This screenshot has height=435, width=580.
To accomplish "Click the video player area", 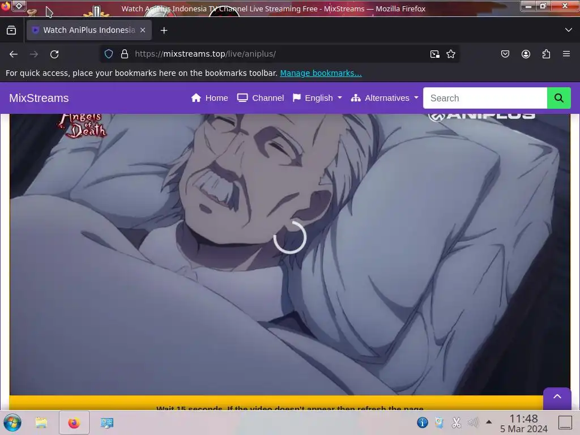I will click(289, 254).
